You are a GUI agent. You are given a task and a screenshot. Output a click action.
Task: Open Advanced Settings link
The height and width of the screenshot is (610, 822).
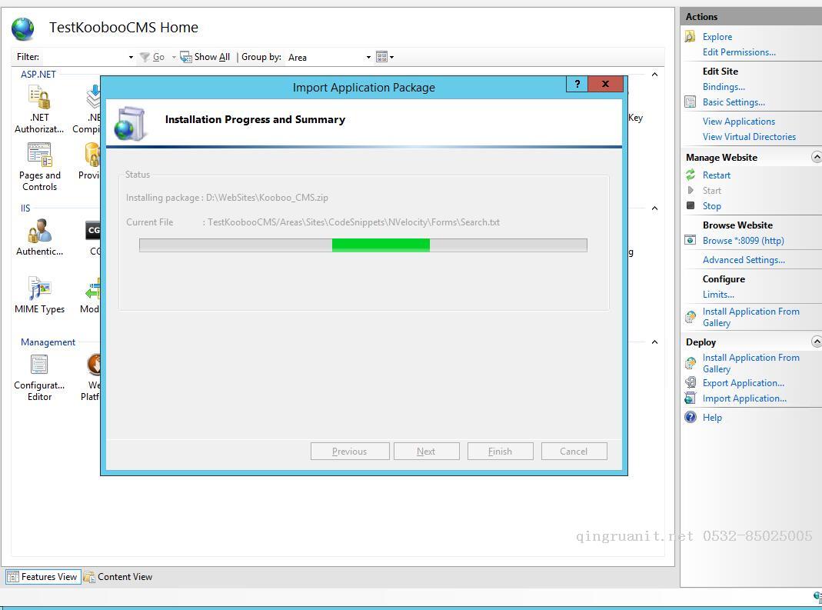click(x=744, y=260)
